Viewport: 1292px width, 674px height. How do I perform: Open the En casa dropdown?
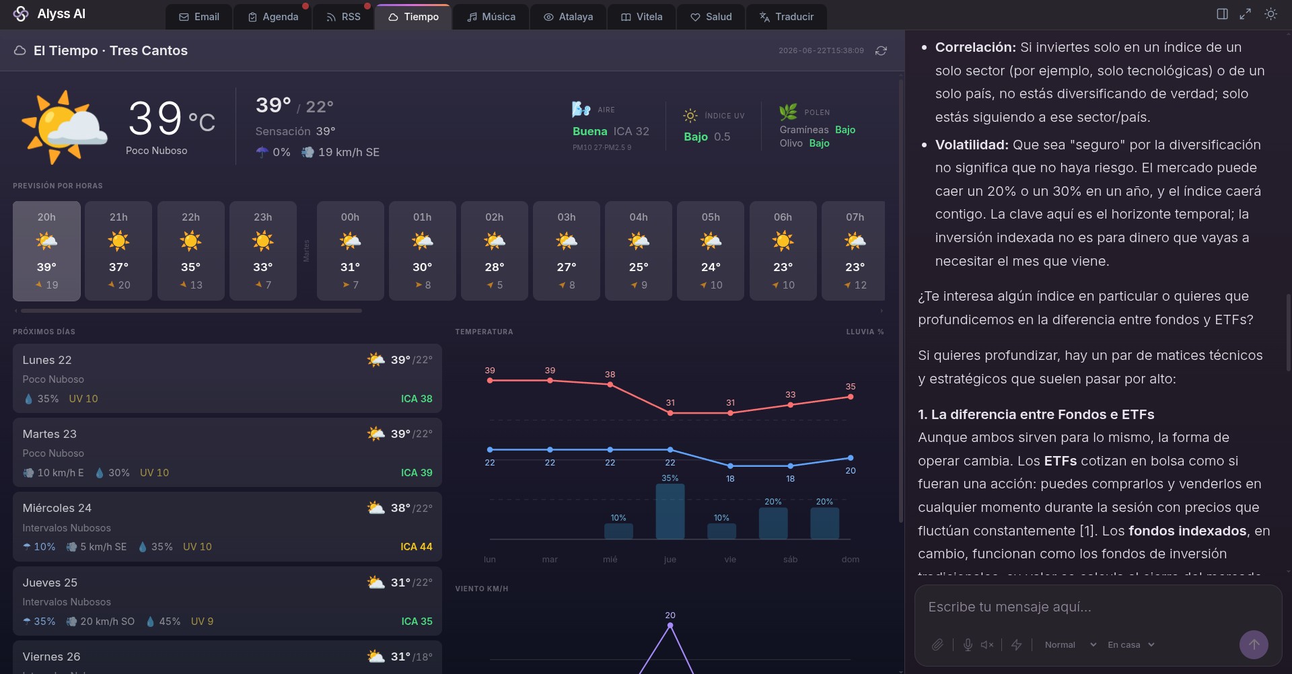point(1131,645)
